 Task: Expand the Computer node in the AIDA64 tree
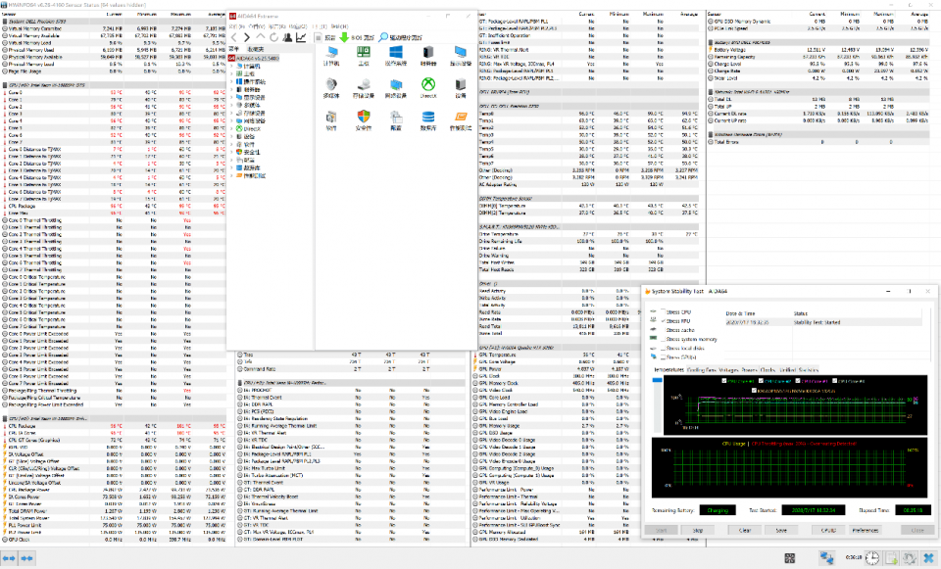click(232, 66)
